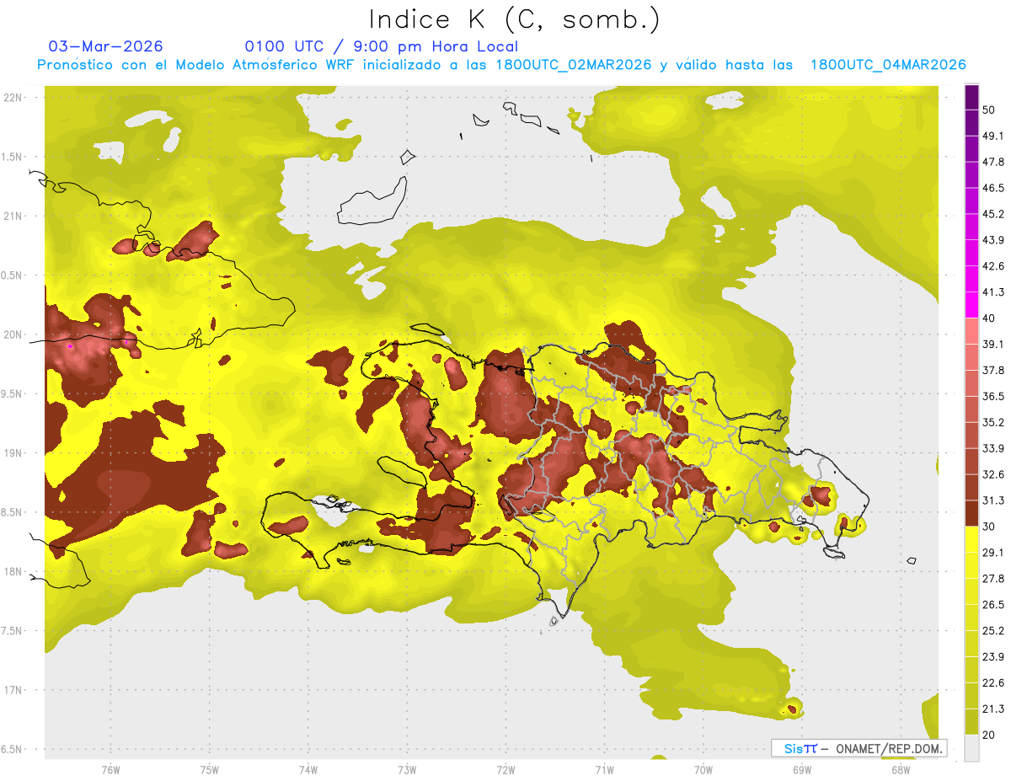Viewport: 1011px width, 781px height.
Task: Click the "68W" longitude axis label
Action: tap(901, 770)
